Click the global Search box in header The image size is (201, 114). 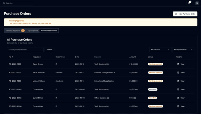[x=18, y=3]
